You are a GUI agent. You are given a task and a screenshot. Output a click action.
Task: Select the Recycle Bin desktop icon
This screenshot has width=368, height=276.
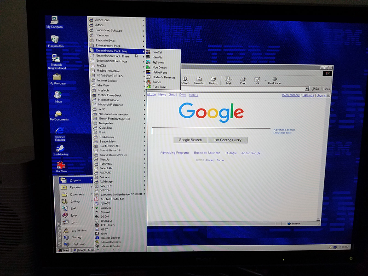pos(55,41)
